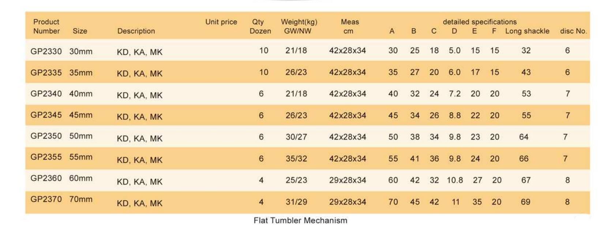This screenshot has width=604, height=230.
Task: Select the disc No. header
Action: (x=573, y=31)
